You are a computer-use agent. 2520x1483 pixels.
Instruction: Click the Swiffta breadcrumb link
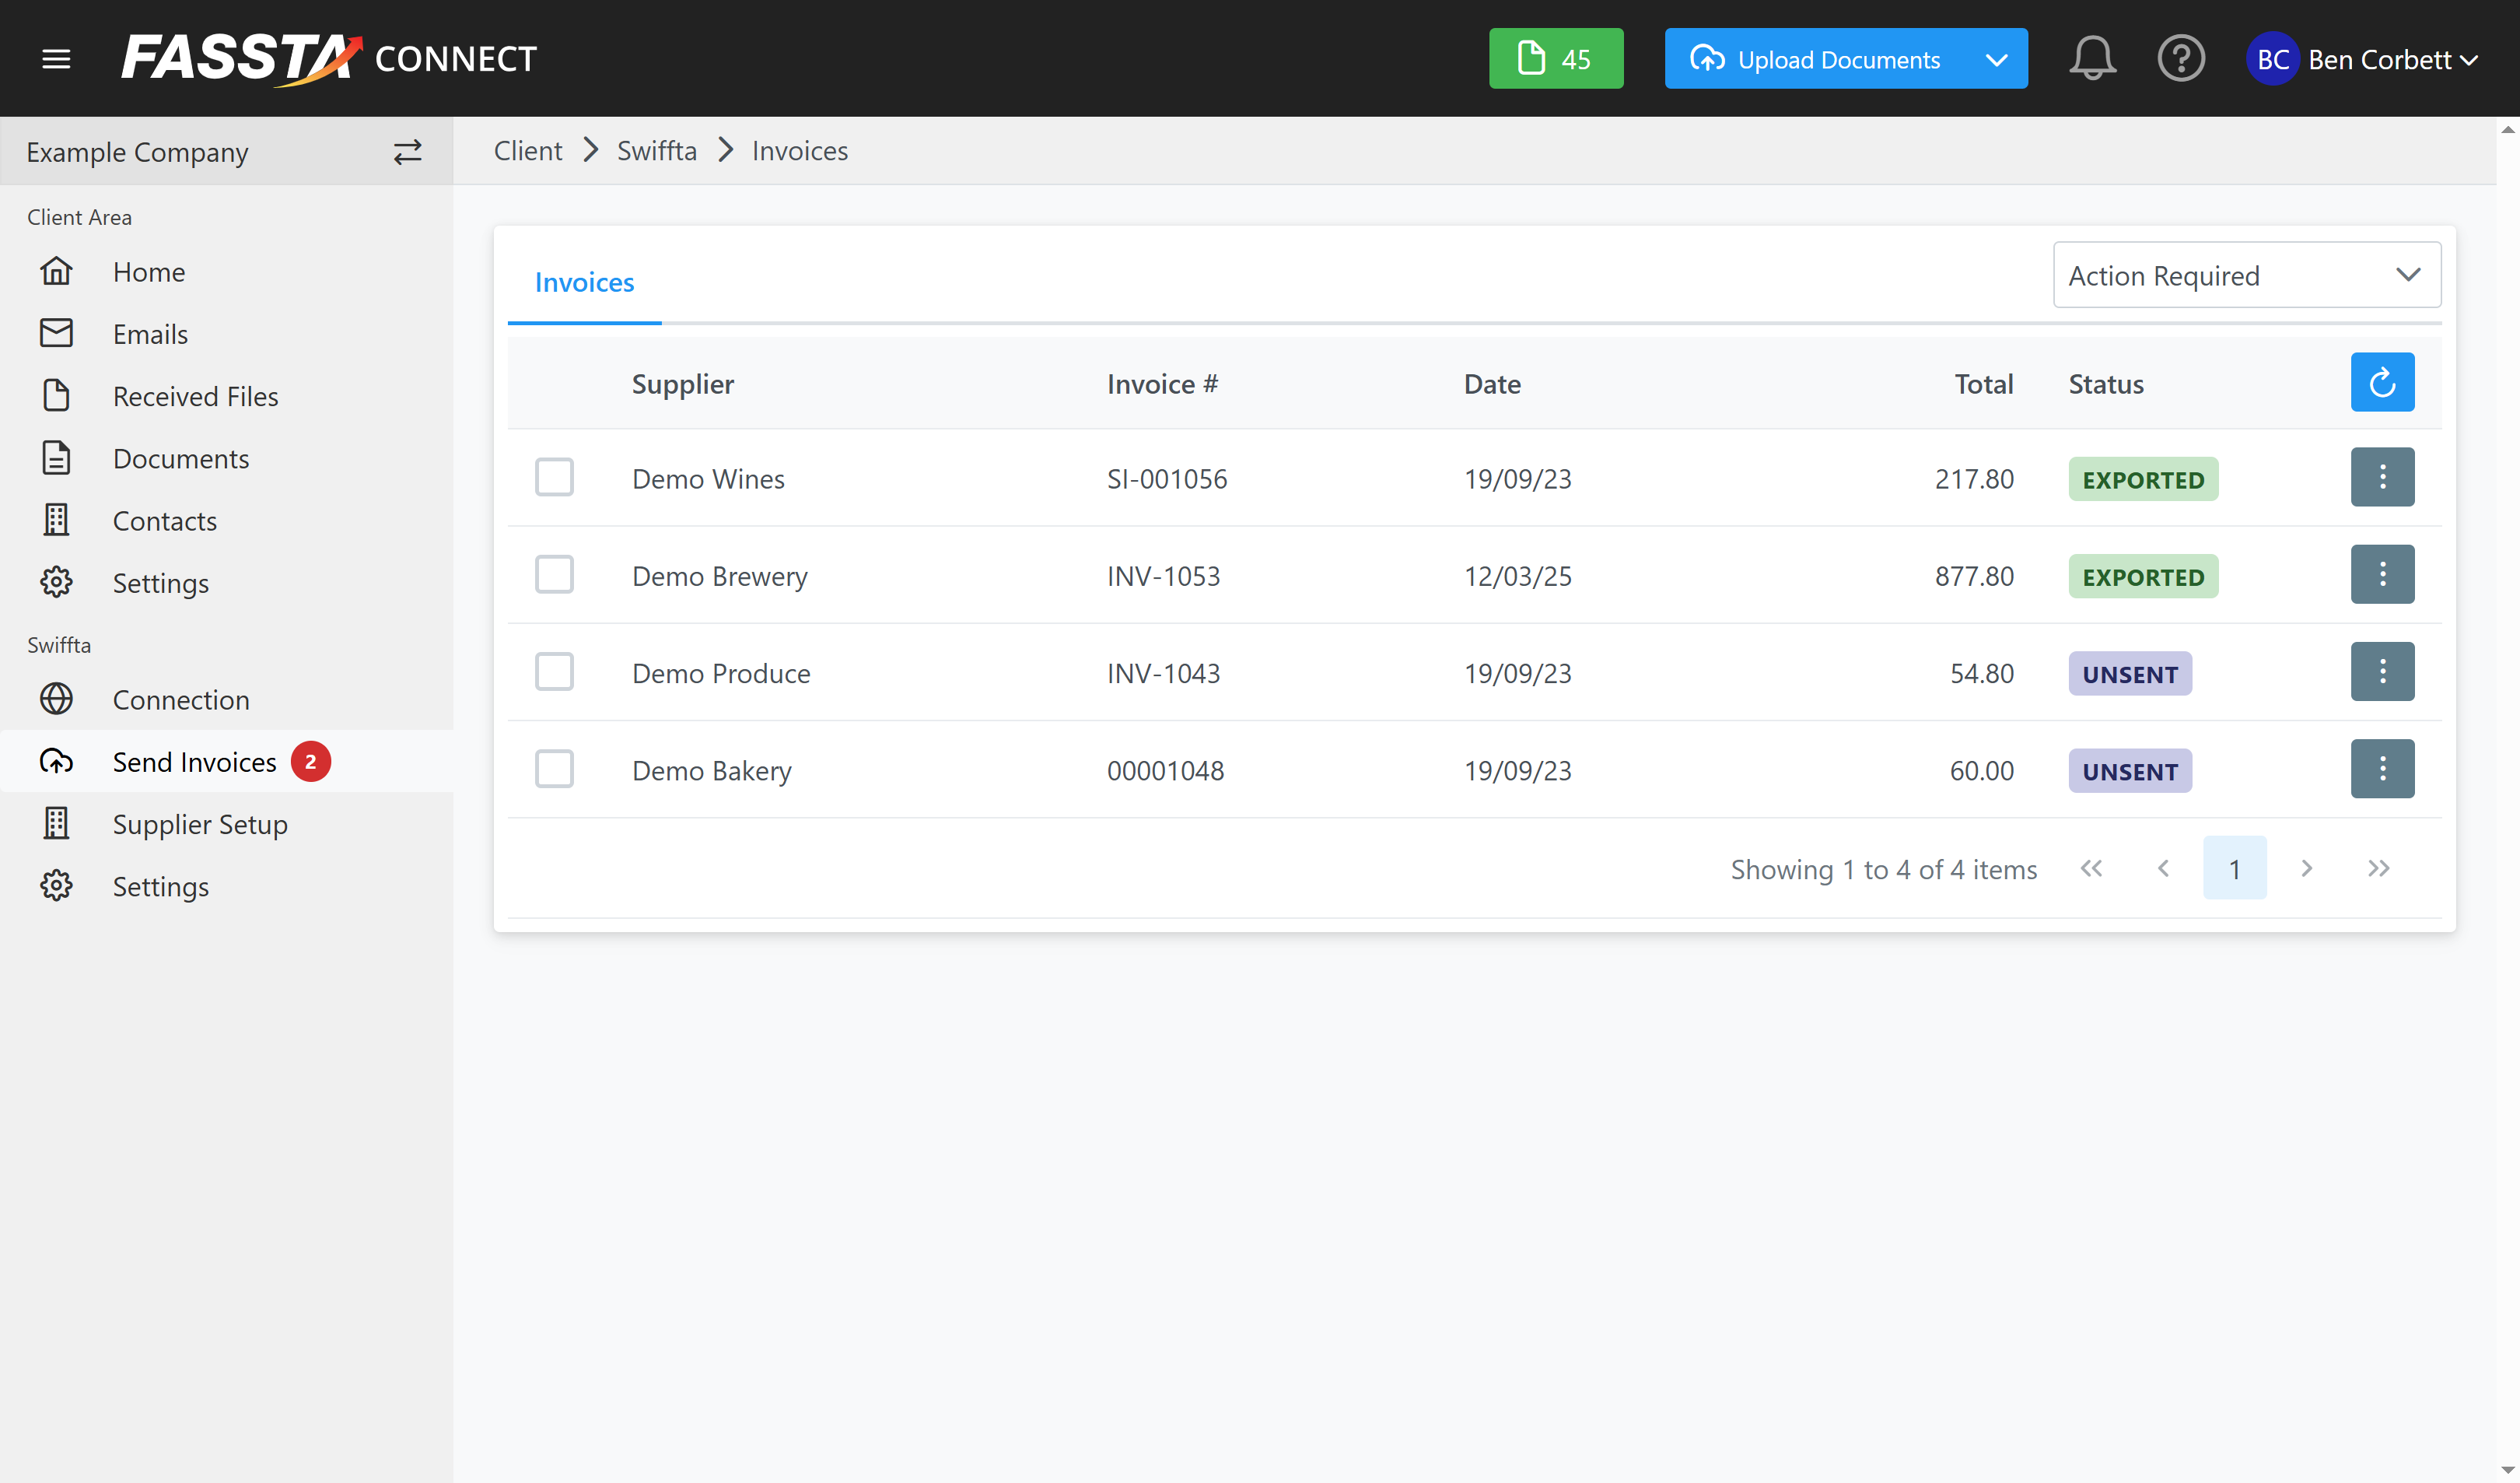click(x=656, y=151)
